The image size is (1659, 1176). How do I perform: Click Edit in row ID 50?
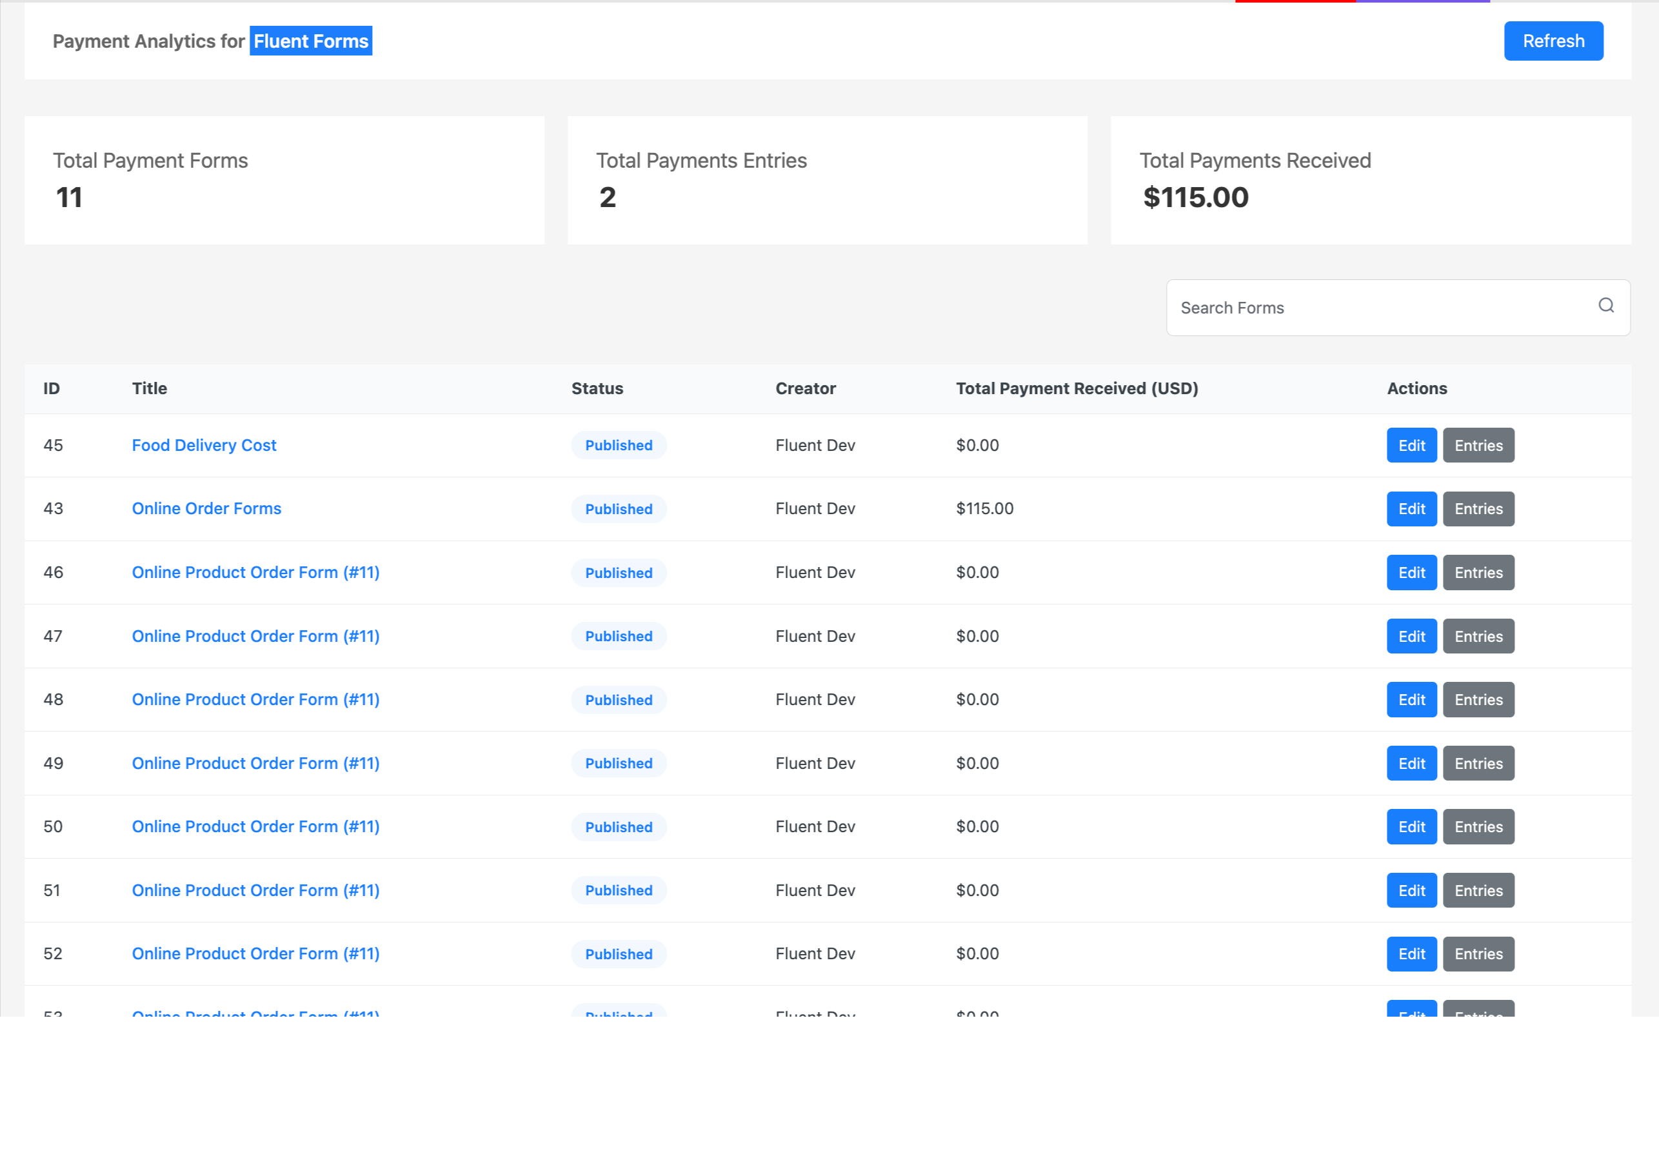(x=1411, y=827)
